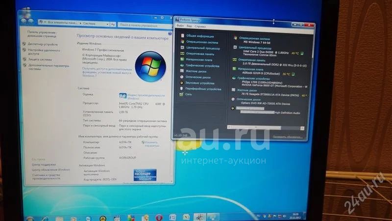392x221 pixels.
Task: Open Индекс производительности Windows link
Action: [x=146, y=97]
